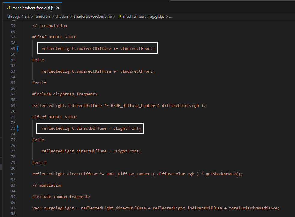Screen dimensions: 295x217
Task: Select the meshlambert_frag.glsl.js tab label
Action: click(33, 8)
